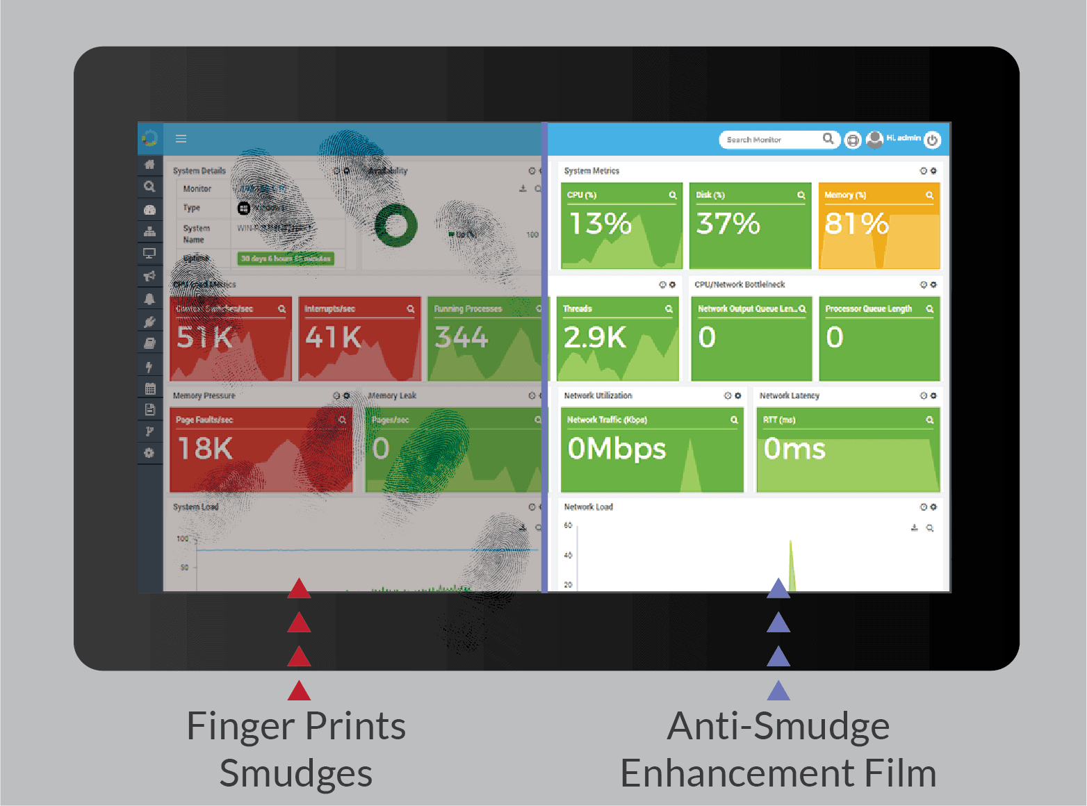
Task: Open Memory Pressure panel gear settings
Action: pyautogui.click(x=346, y=395)
